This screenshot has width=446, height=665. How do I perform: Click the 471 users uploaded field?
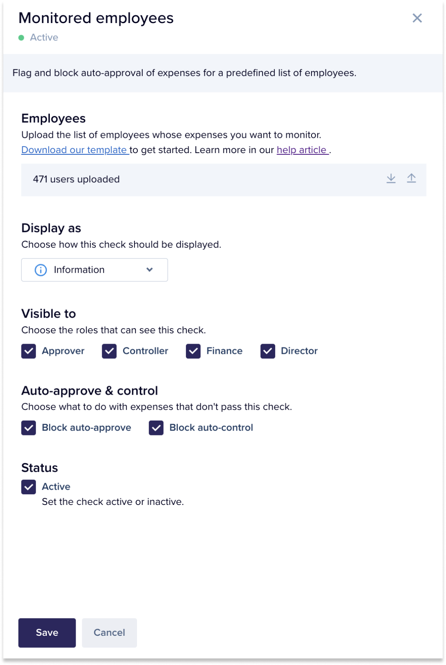77,179
